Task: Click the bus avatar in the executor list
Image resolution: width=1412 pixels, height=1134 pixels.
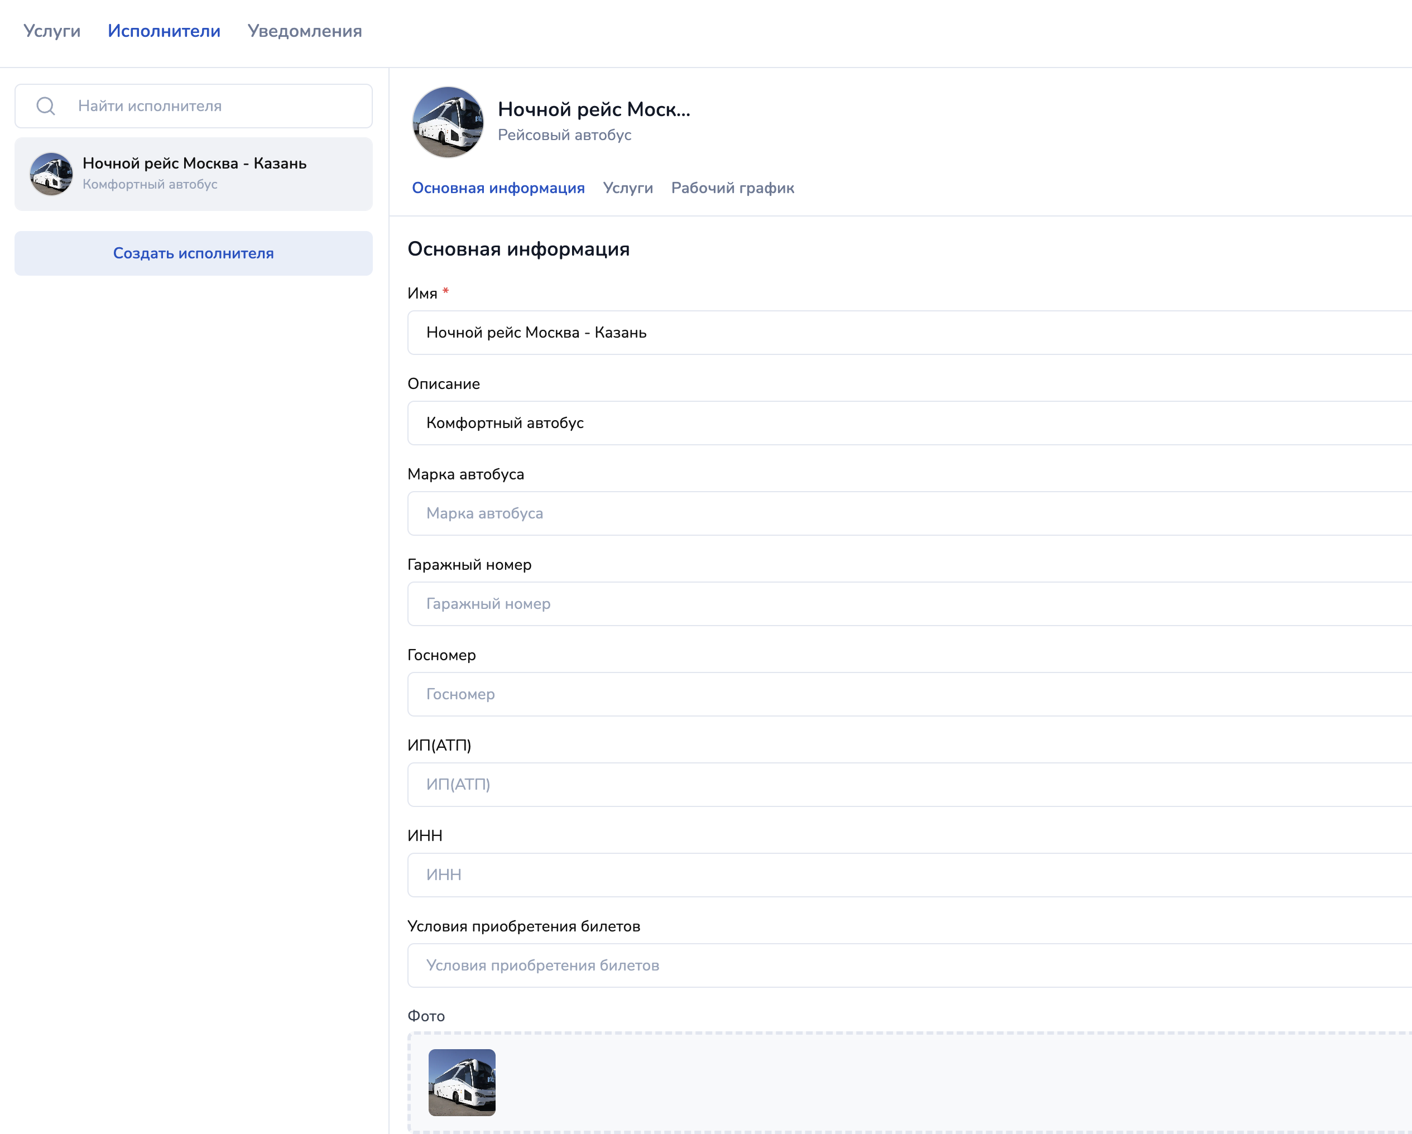Action: pyautogui.click(x=51, y=174)
